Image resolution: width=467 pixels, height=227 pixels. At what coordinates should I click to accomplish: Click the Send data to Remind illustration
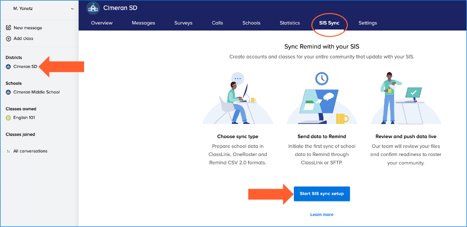point(322,98)
